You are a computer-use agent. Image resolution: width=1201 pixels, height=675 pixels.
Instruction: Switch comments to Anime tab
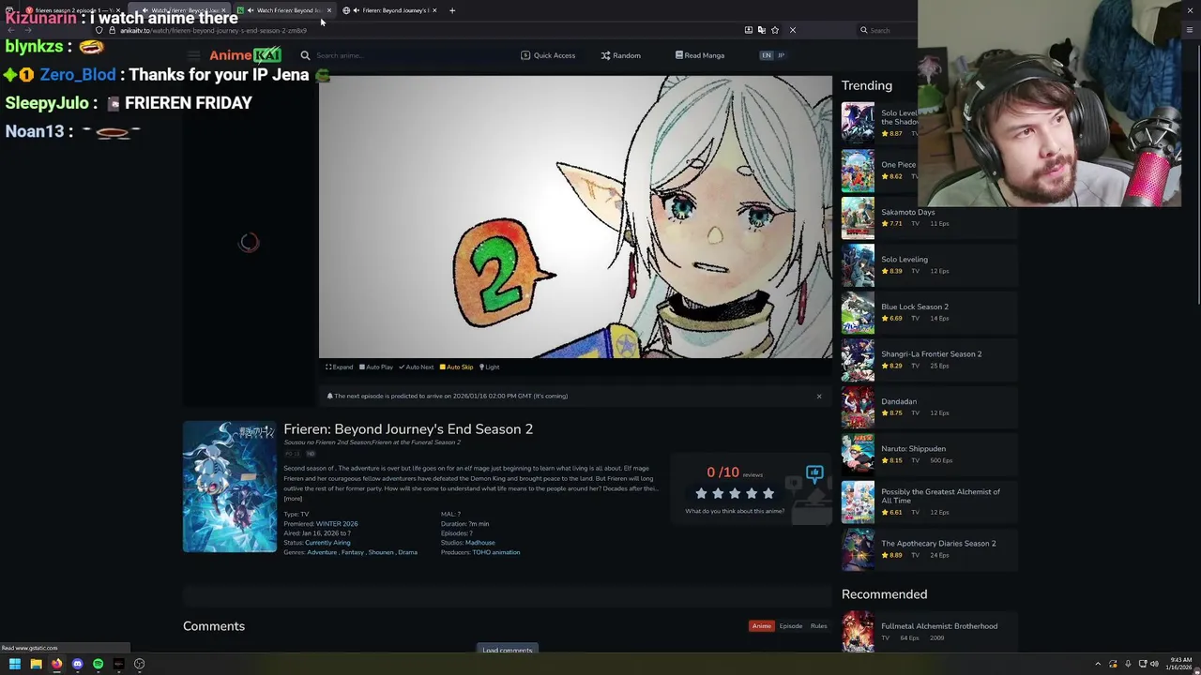pos(761,626)
